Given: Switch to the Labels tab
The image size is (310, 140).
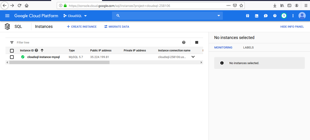Looking at the screenshot, I should [248, 48].
